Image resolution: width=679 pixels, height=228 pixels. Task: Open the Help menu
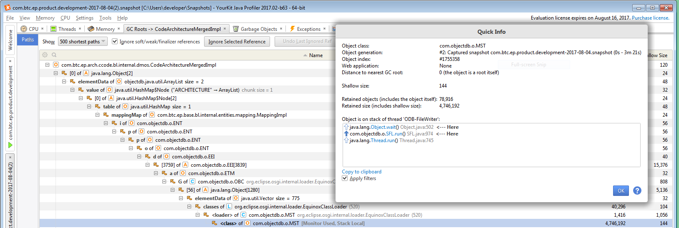[122, 18]
